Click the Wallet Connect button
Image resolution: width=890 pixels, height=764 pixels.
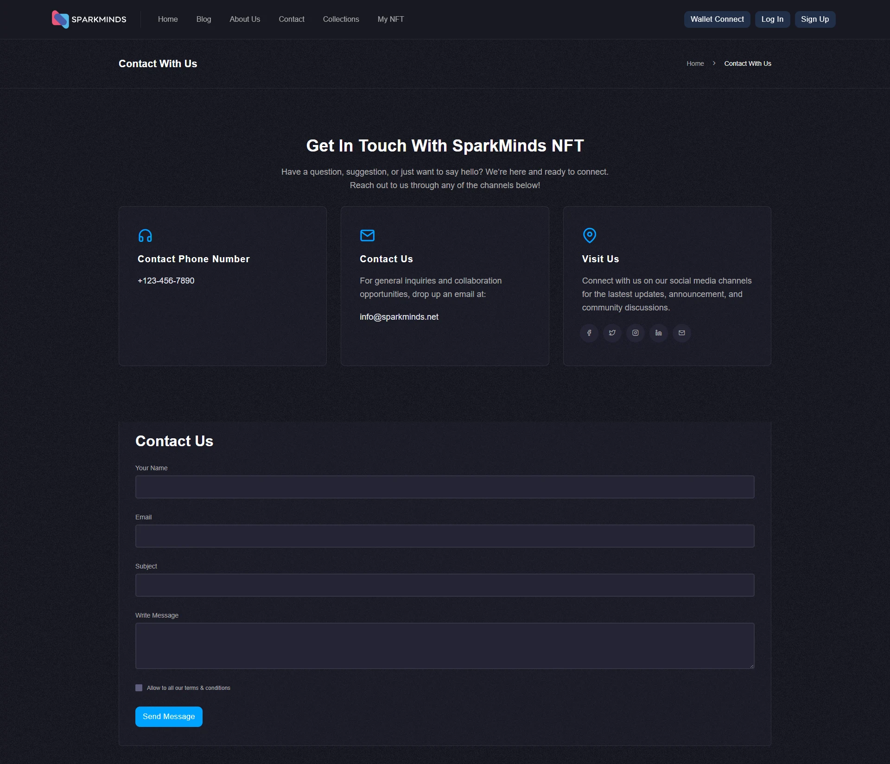coord(717,19)
